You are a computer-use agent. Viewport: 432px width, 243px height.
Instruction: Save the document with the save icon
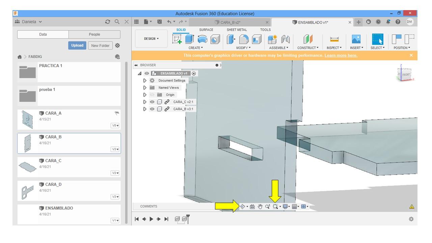pos(160,22)
